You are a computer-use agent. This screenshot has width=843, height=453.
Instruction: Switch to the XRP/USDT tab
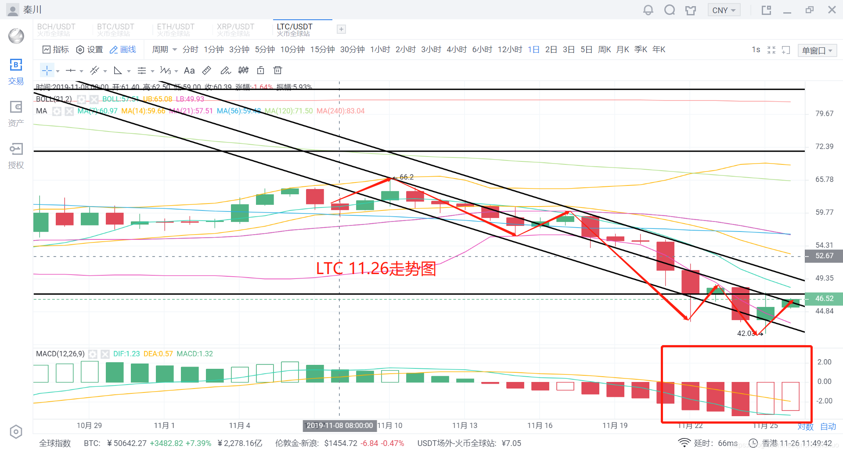(235, 29)
